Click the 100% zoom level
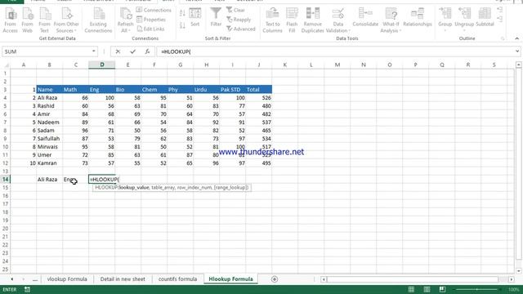 pyautogui.click(x=514, y=289)
